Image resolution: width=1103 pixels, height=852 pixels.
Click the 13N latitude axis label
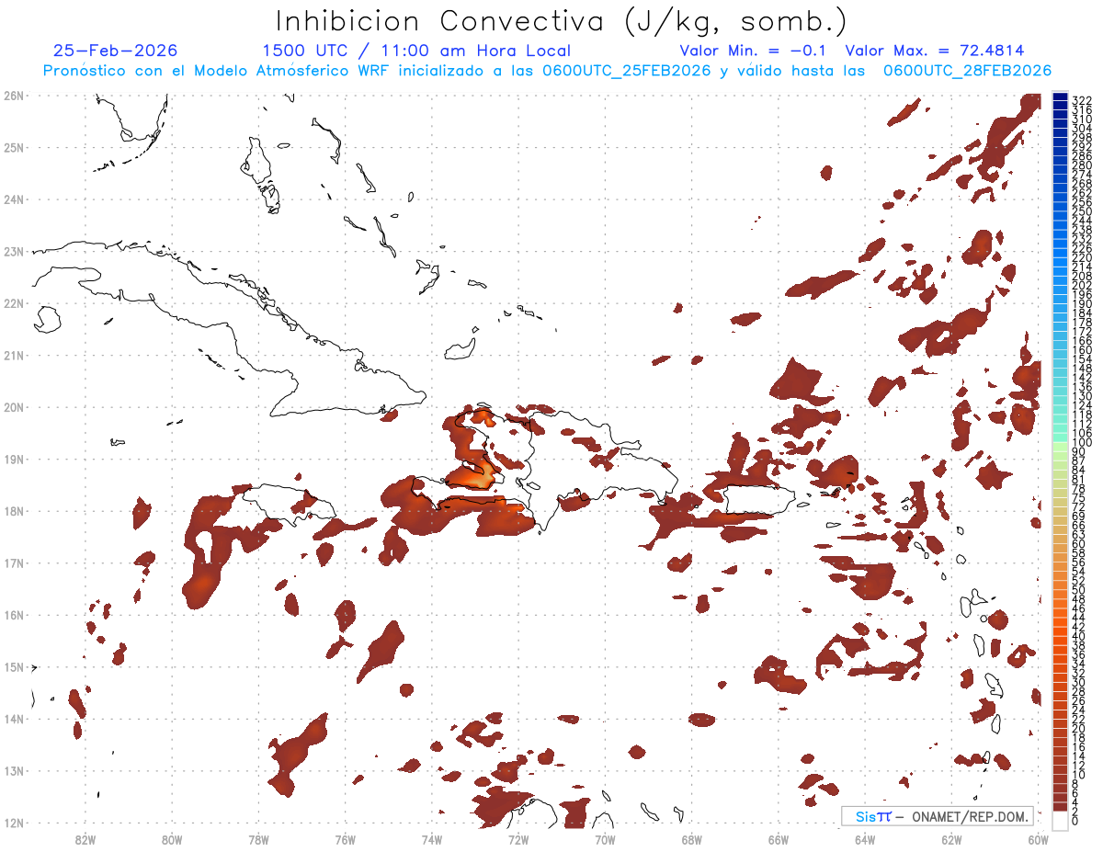[14, 770]
